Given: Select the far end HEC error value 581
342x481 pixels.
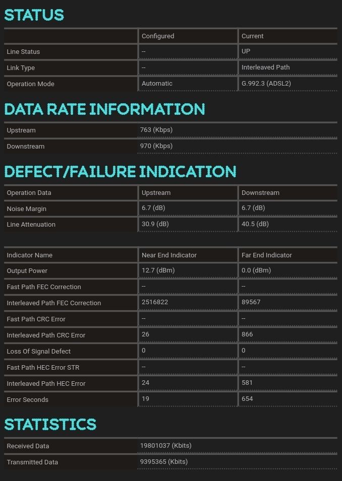Looking at the screenshot, I should click(x=247, y=383).
